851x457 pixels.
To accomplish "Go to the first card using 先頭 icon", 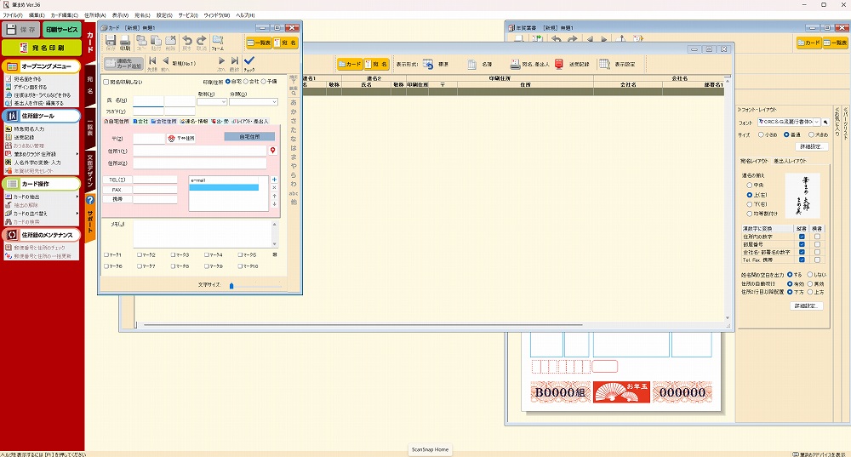I will tap(153, 61).
